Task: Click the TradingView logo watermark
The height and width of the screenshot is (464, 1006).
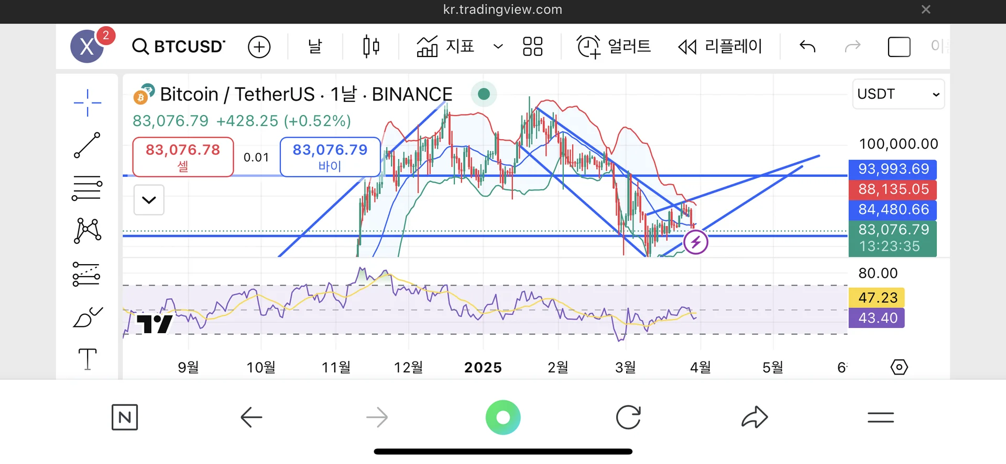Action: pyautogui.click(x=154, y=324)
